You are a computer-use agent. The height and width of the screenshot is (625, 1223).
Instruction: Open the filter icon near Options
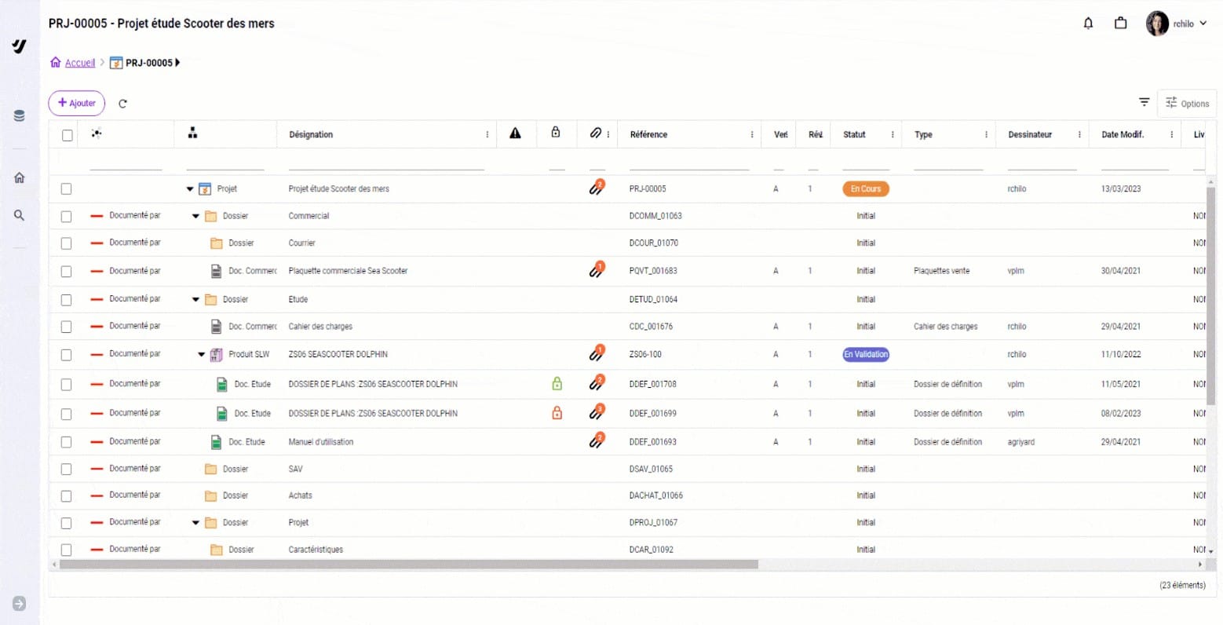1144,103
